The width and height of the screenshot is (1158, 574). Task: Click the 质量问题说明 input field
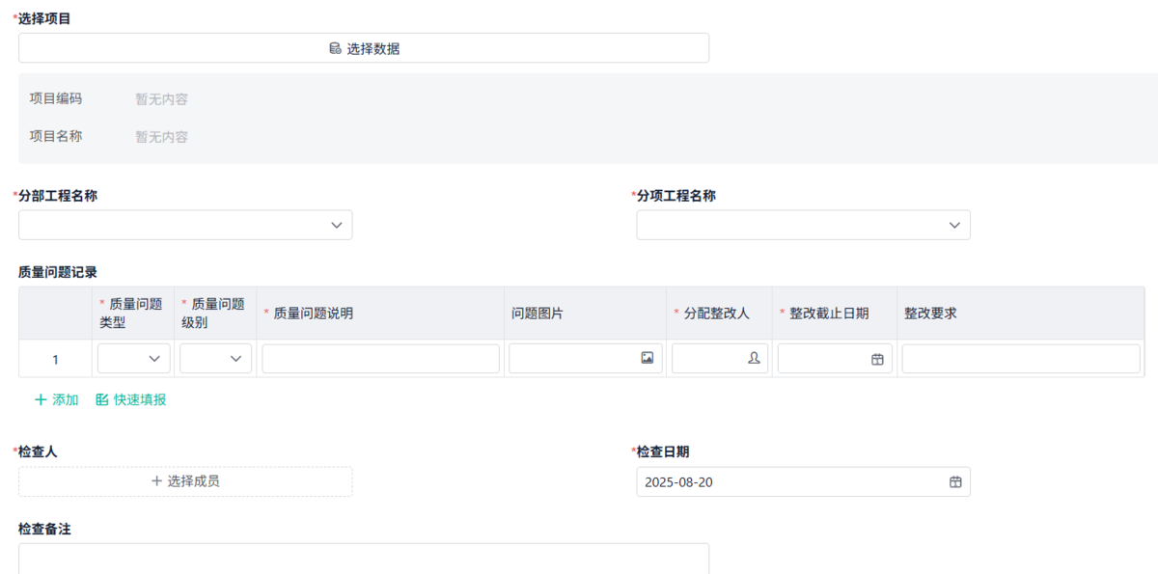pyautogui.click(x=379, y=358)
